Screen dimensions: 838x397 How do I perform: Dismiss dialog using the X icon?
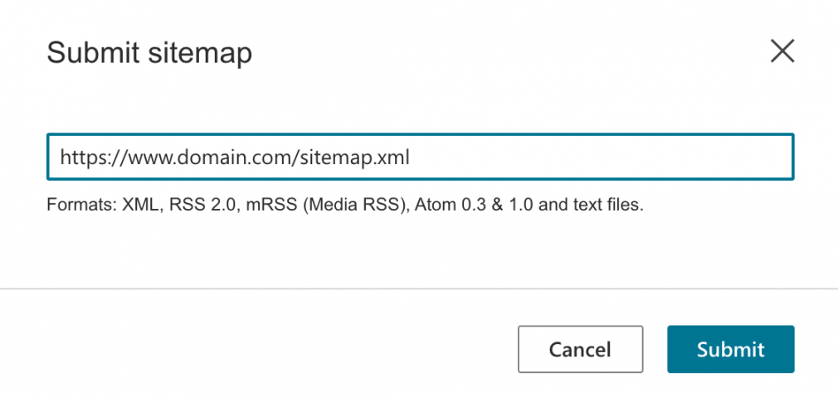click(x=782, y=52)
